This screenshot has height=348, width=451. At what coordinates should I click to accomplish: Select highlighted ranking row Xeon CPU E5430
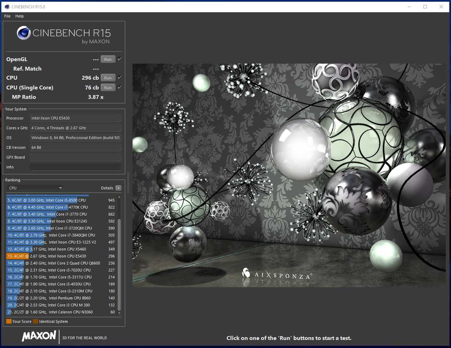(x=61, y=256)
